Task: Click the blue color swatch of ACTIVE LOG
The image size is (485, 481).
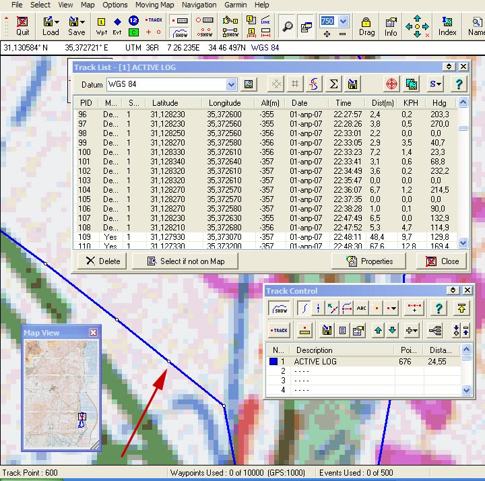Action: coord(273,361)
